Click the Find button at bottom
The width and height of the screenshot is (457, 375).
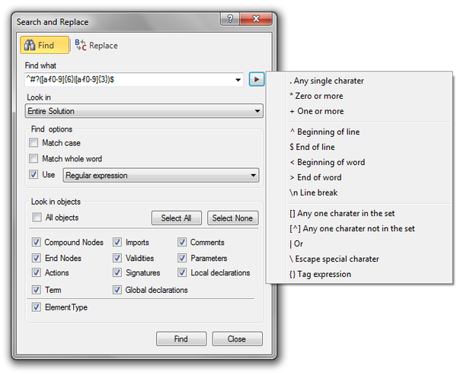pos(181,339)
